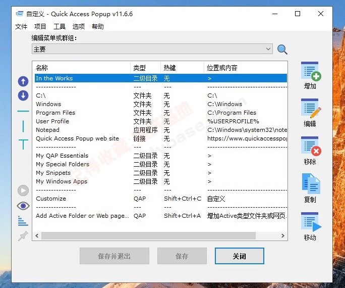This screenshot has height=288, width=345.
Task: Open the 项目 menu
Action: 40,26
